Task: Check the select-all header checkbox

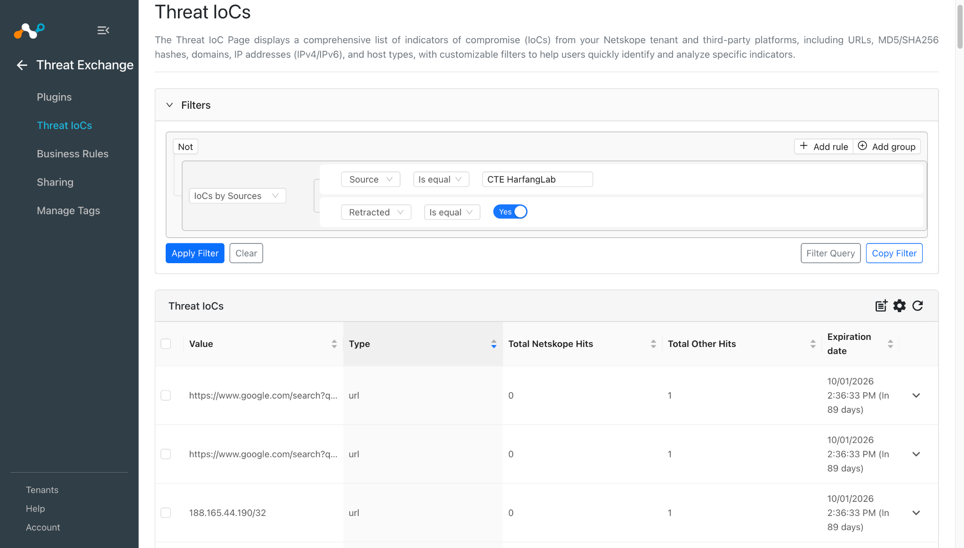Action: tap(166, 344)
